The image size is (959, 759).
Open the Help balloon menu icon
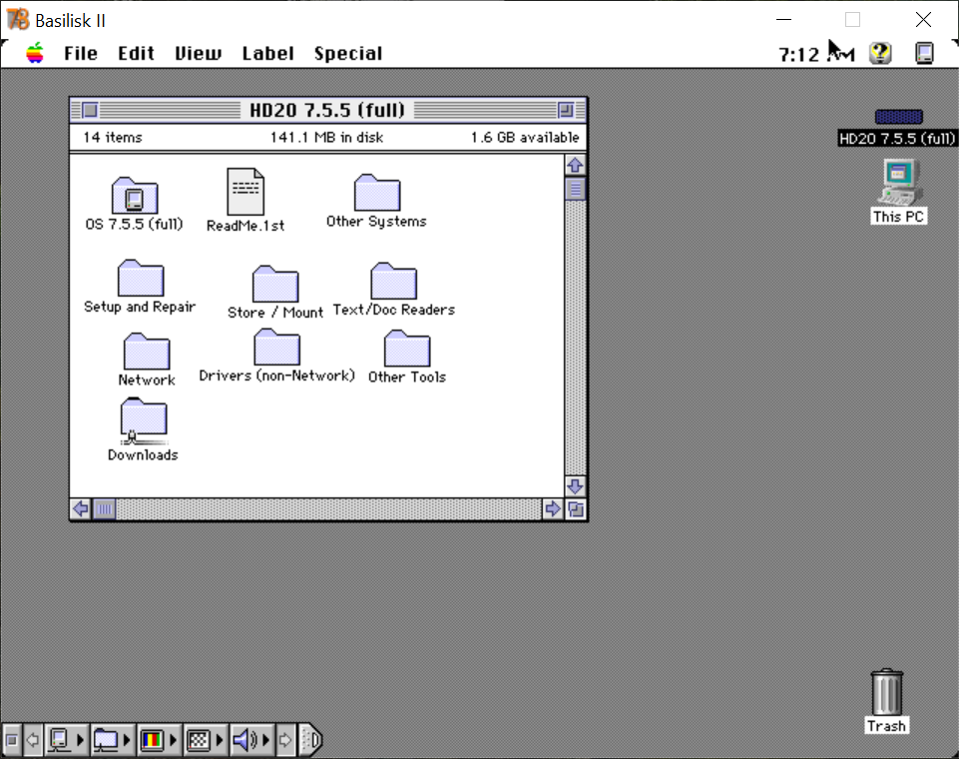[881, 53]
